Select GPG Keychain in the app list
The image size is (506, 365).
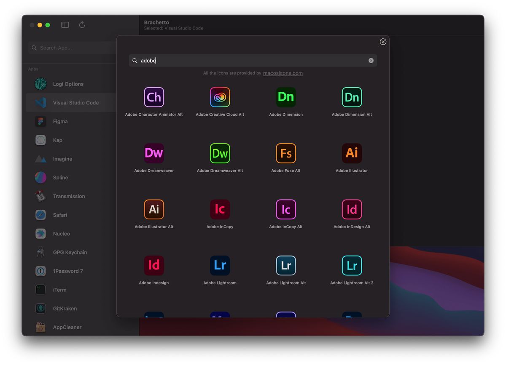pyautogui.click(x=71, y=253)
